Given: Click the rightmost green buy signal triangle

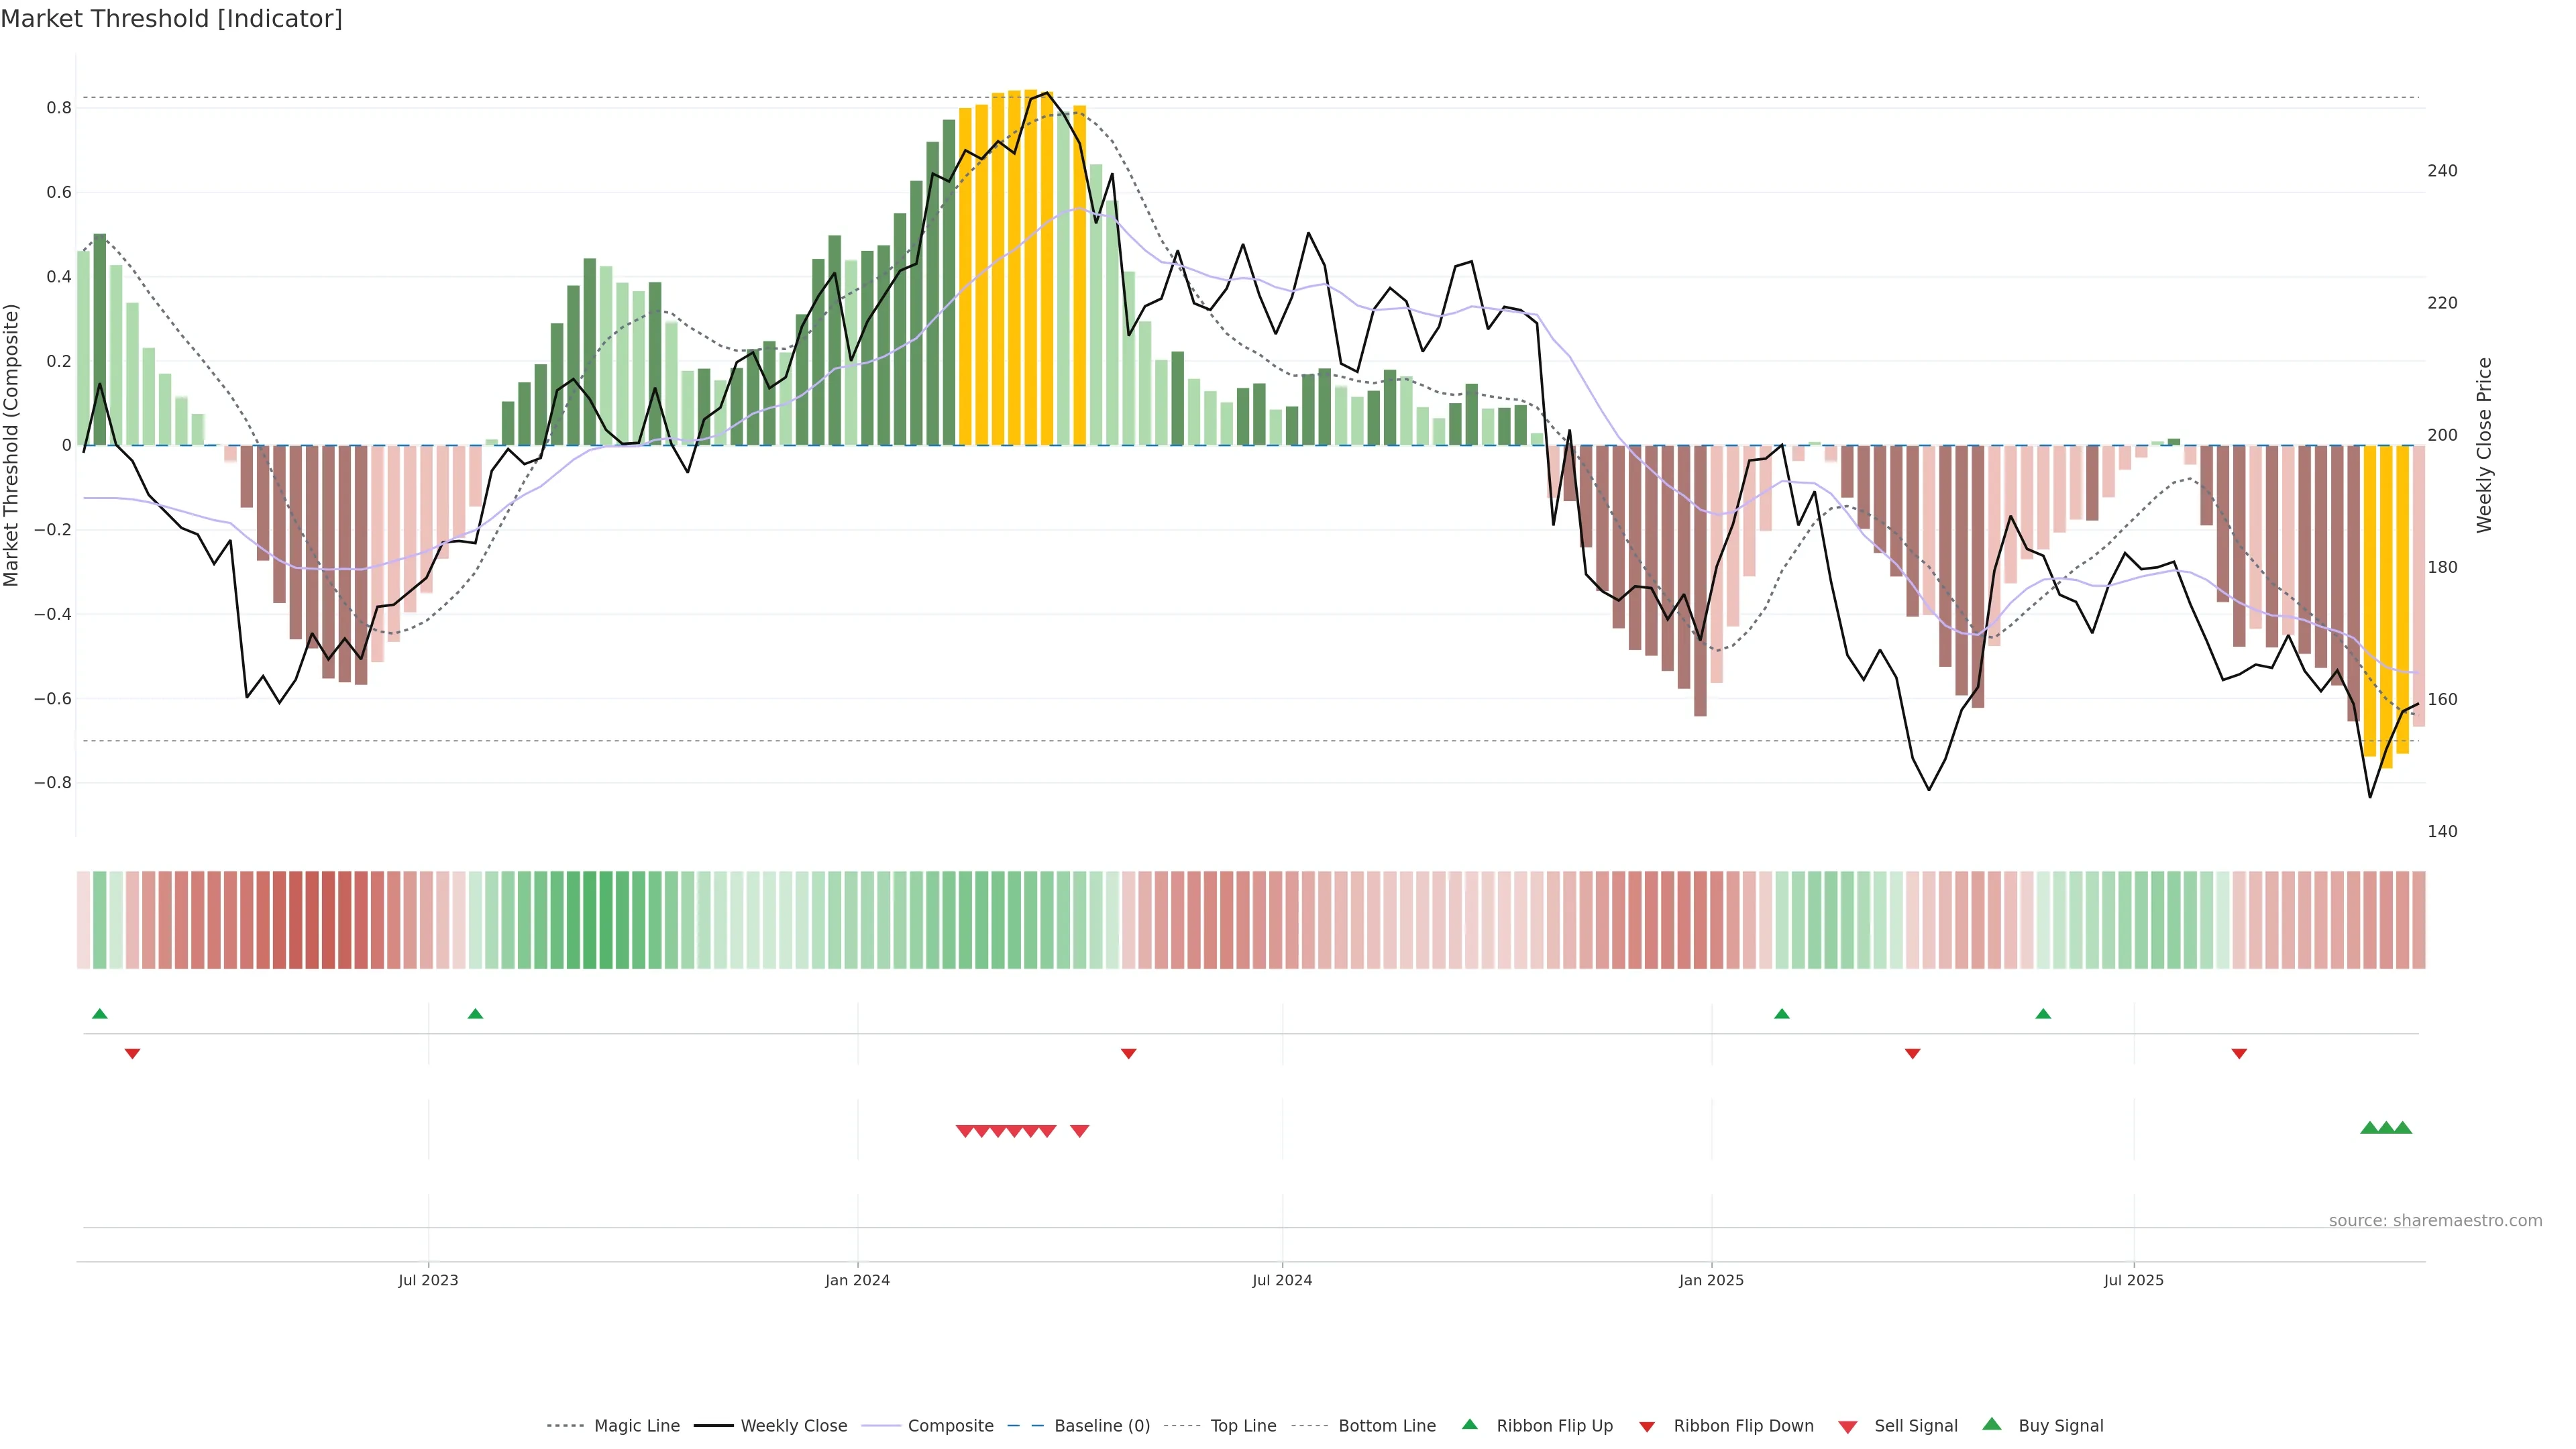Looking at the screenshot, I should 2403,1128.
